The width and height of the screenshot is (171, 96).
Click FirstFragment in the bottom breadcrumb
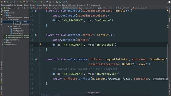(45, 95)
